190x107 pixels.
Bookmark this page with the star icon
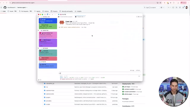point(160,3)
